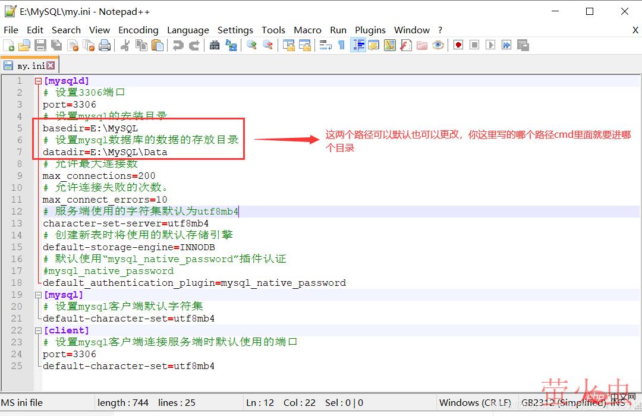Collapse the [mysql] section fold marker
This screenshot has width=642, height=416.
[38, 295]
